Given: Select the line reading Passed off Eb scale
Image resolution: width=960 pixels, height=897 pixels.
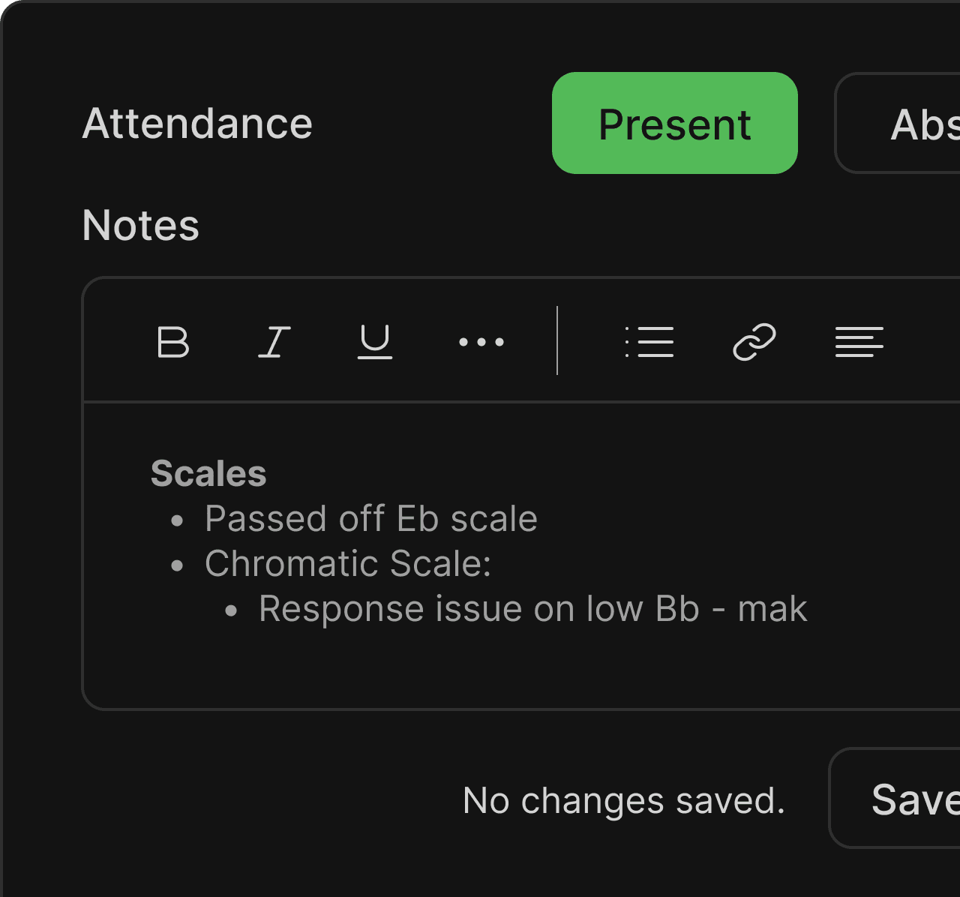Looking at the screenshot, I should [x=370, y=517].
